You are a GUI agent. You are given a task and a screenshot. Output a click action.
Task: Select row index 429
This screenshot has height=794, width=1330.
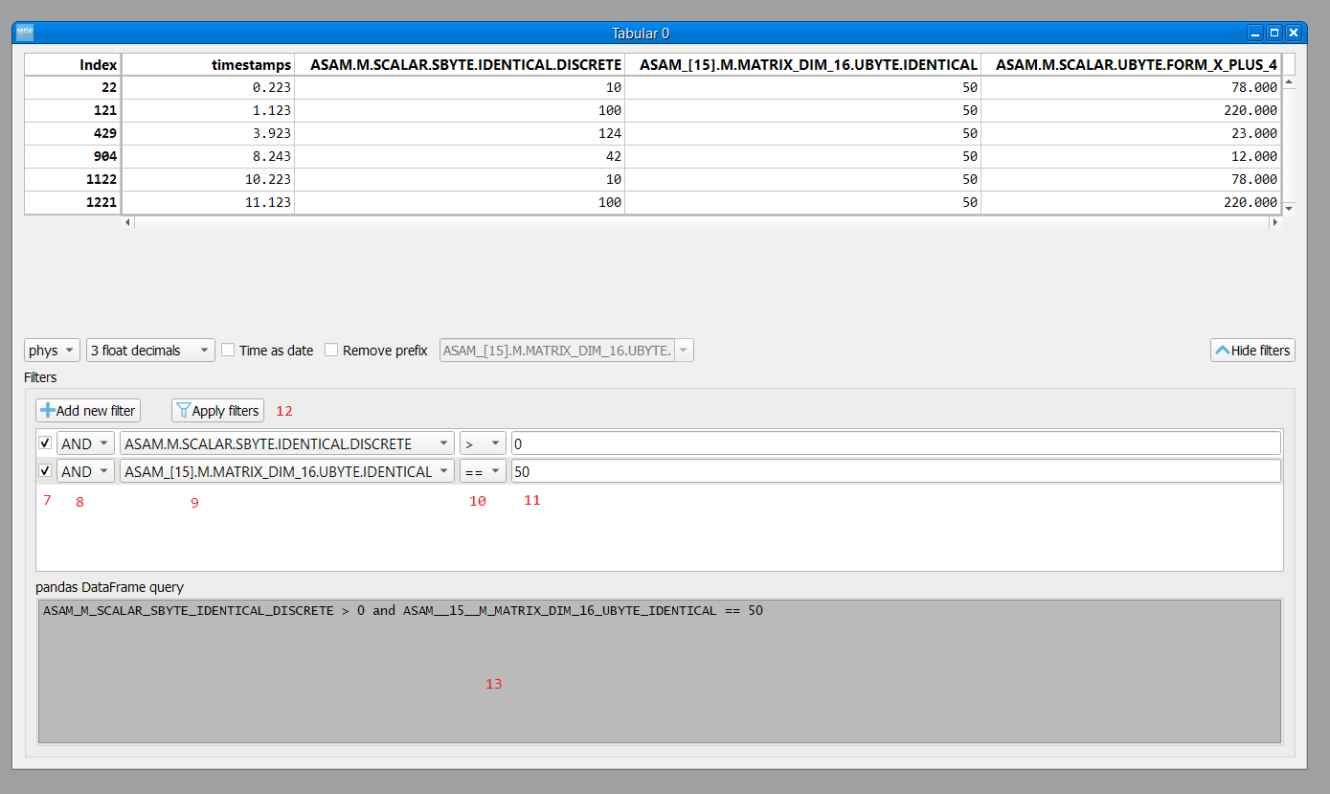pyautogui.click(x=73, y=133)
